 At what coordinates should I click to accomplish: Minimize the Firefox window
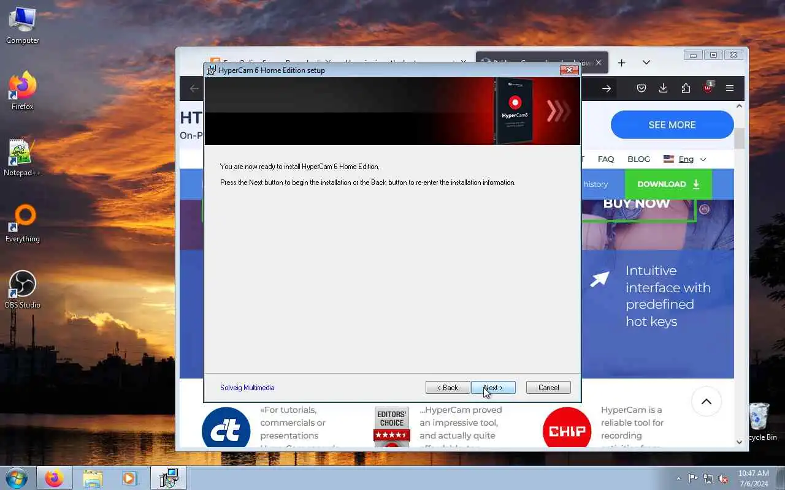tap(694, 55)
